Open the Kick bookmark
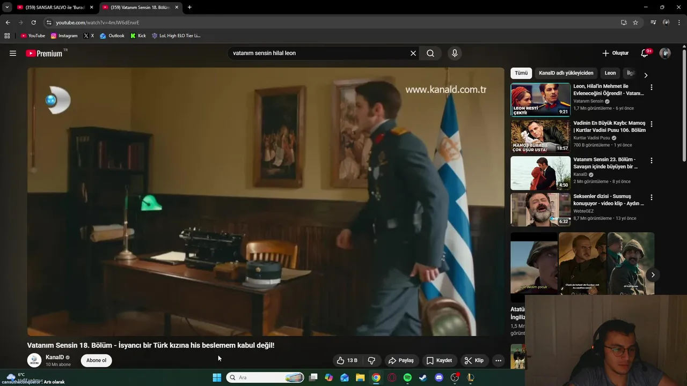Screen dimensions: 687x386 pos(138,36)
